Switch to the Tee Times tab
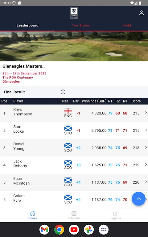This screenshot has width=148, height=237. [x=81, y=25]
